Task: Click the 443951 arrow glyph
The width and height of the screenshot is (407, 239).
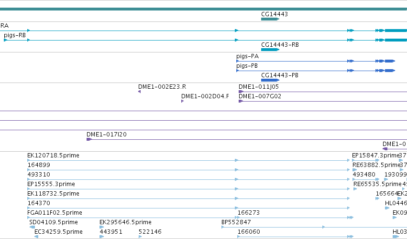Action: tap(102, 237)
